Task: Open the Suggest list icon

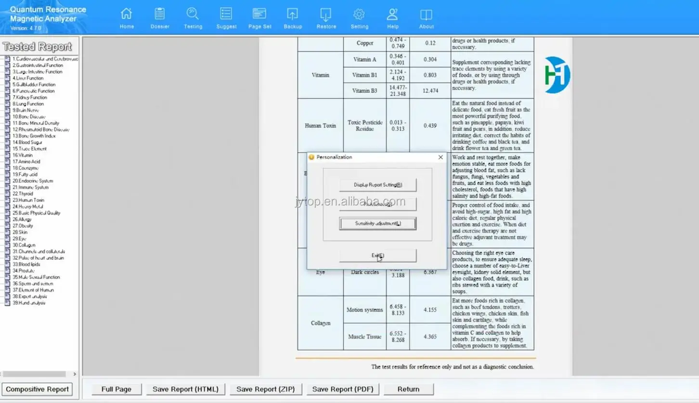Action: [x=226, y=18]
